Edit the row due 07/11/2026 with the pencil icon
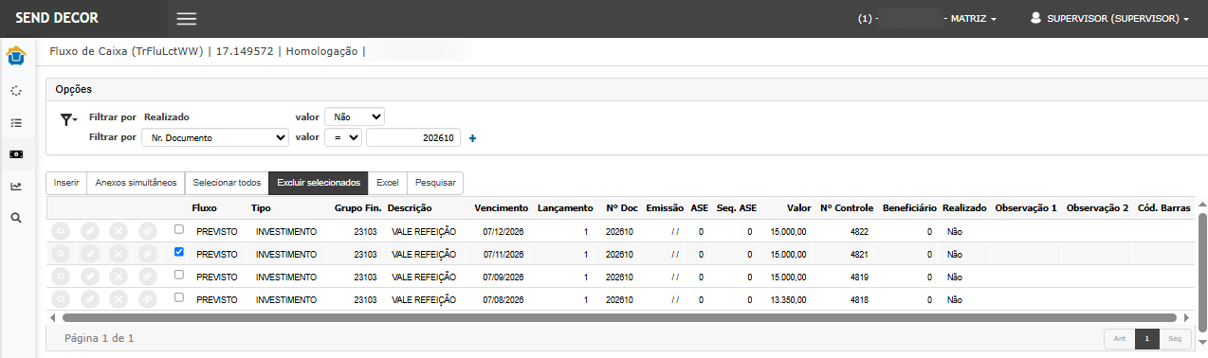Screen dimensions: 1208x358 click(90, 254)
